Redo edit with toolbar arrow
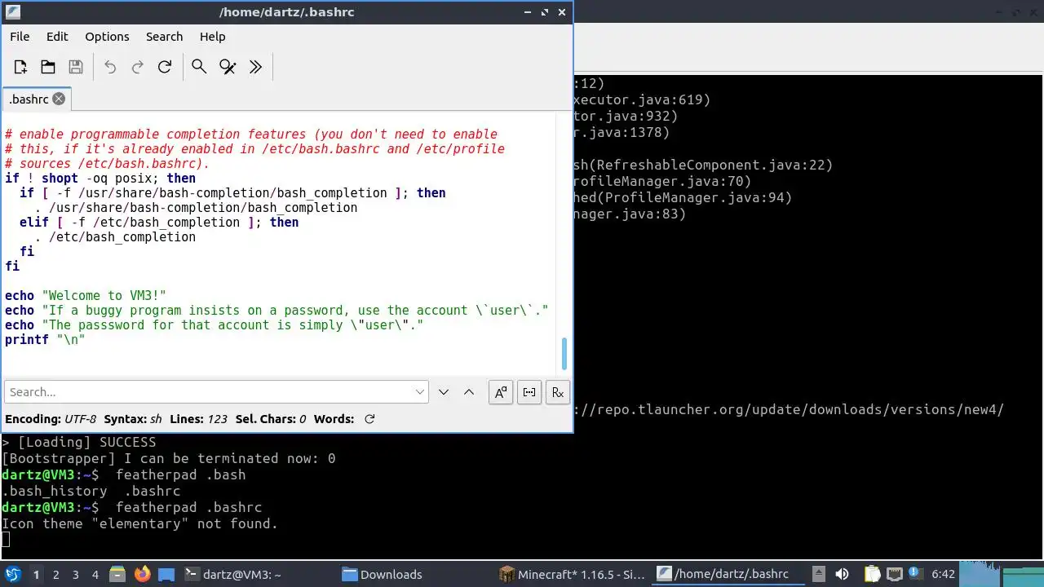The width and height of the screenshot is (1044, 587). click(x=138, y=67)
